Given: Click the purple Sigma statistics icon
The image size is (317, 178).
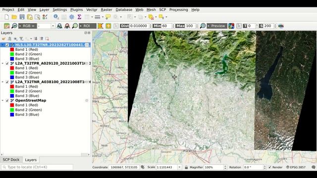Looking at the screenshot, I should 79,17.
